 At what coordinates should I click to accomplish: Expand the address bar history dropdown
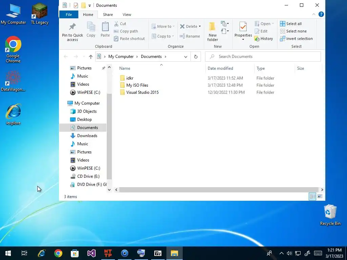pyautogui.click(x=185, y=57)
